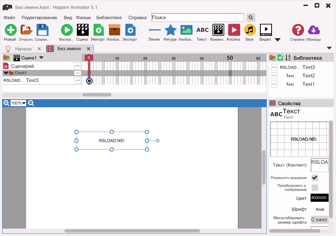Screen dimensions: 336x236
Task: Open the Справка menu
Action: pos(137,18)
